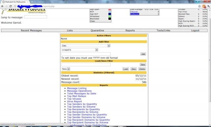Screen dimensions: 211x127
Task: Open the Inbound queue link
Action: tap(134, 12)
